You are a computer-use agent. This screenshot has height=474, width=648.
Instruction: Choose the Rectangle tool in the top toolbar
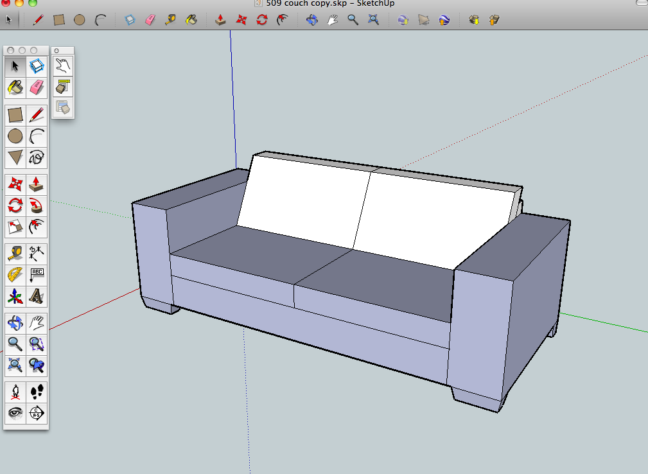tap(58, 20)
